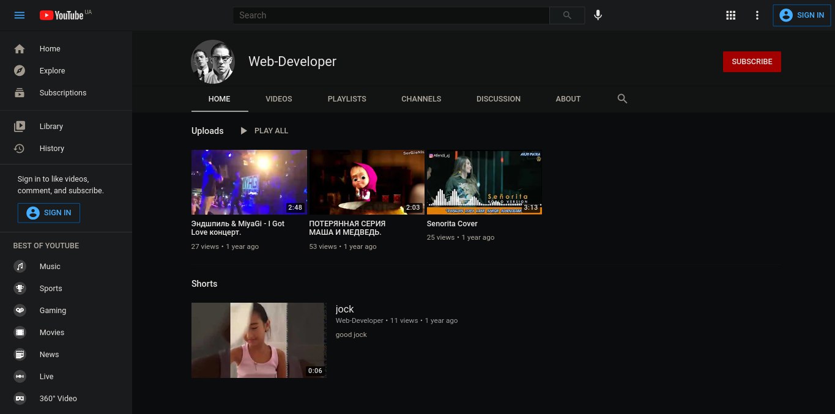Open the hamburger guide menu

coord(20,15)
